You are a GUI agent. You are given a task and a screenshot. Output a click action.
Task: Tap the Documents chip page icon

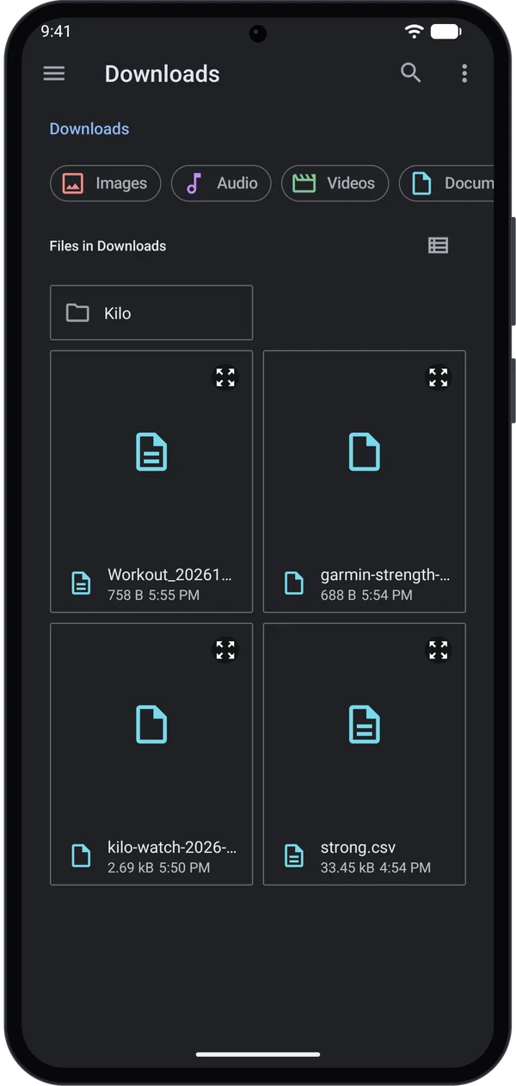click(421, 183)
